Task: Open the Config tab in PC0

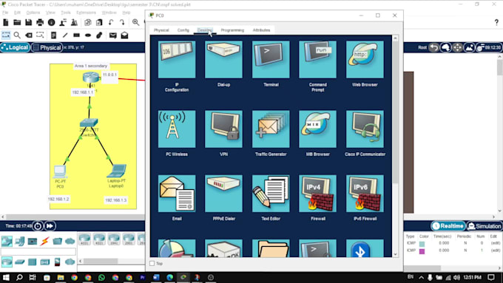Action: [x=183, y=30]
